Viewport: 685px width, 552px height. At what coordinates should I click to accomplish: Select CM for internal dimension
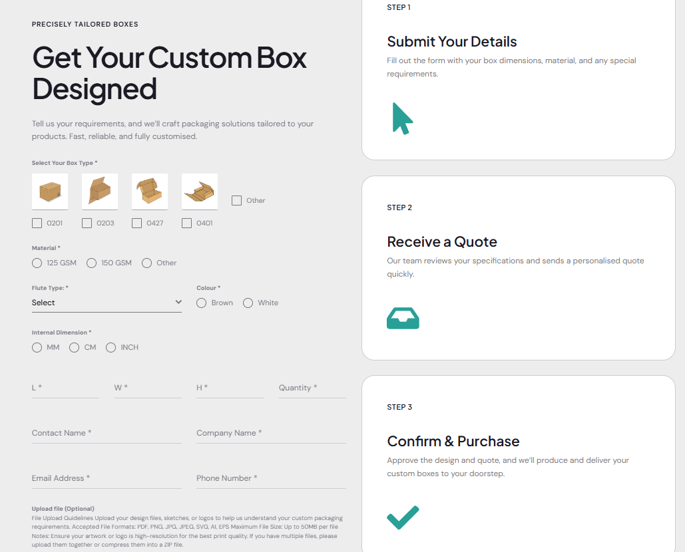click(x=74, y=347)
